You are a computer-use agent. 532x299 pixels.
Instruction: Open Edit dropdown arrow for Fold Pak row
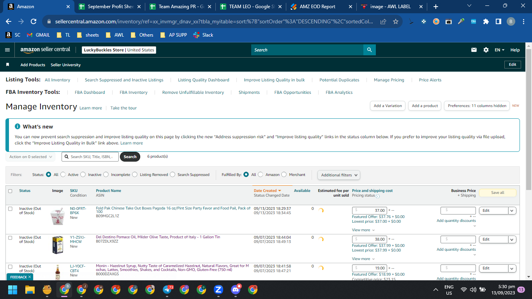click(512, 211)
